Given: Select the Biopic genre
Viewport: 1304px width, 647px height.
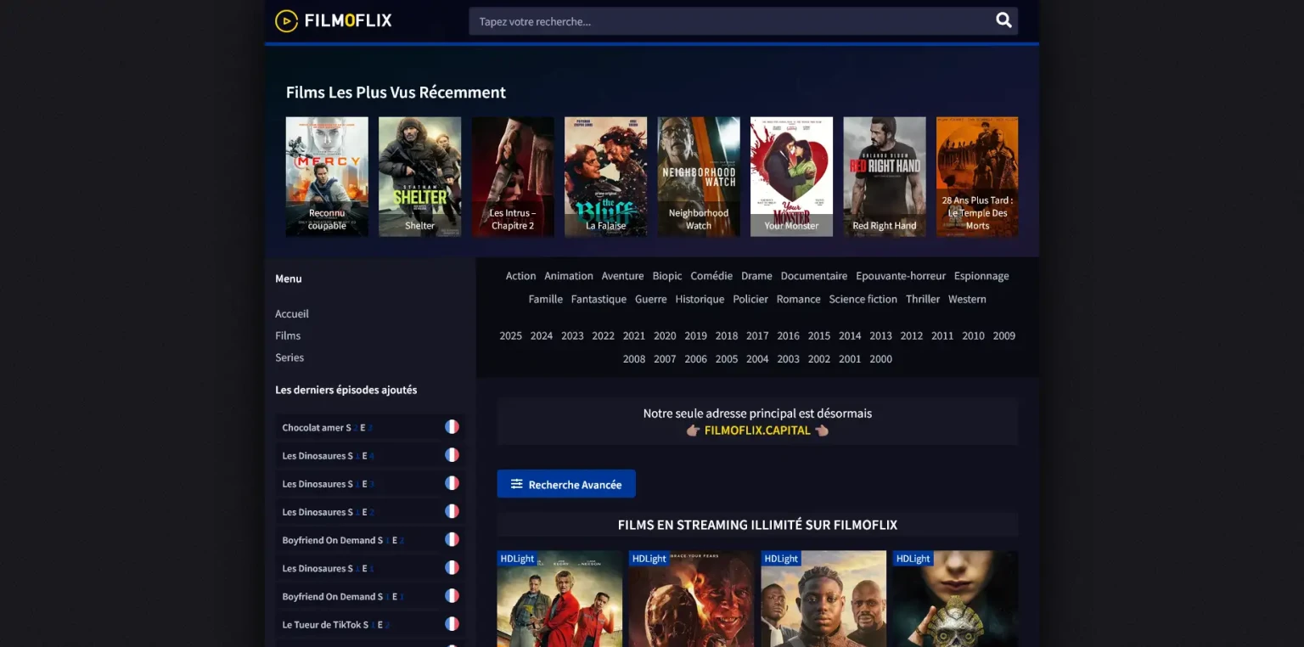Looking at the screenshot, I should tap(667, 276).
